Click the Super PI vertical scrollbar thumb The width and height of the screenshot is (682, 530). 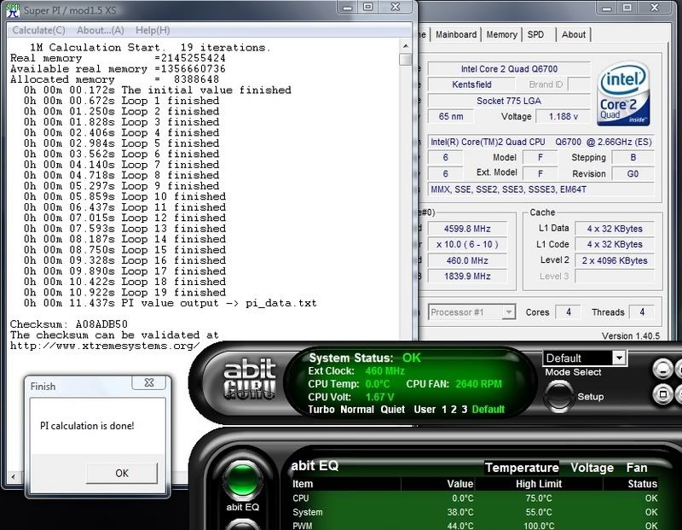tap(406, 59)
